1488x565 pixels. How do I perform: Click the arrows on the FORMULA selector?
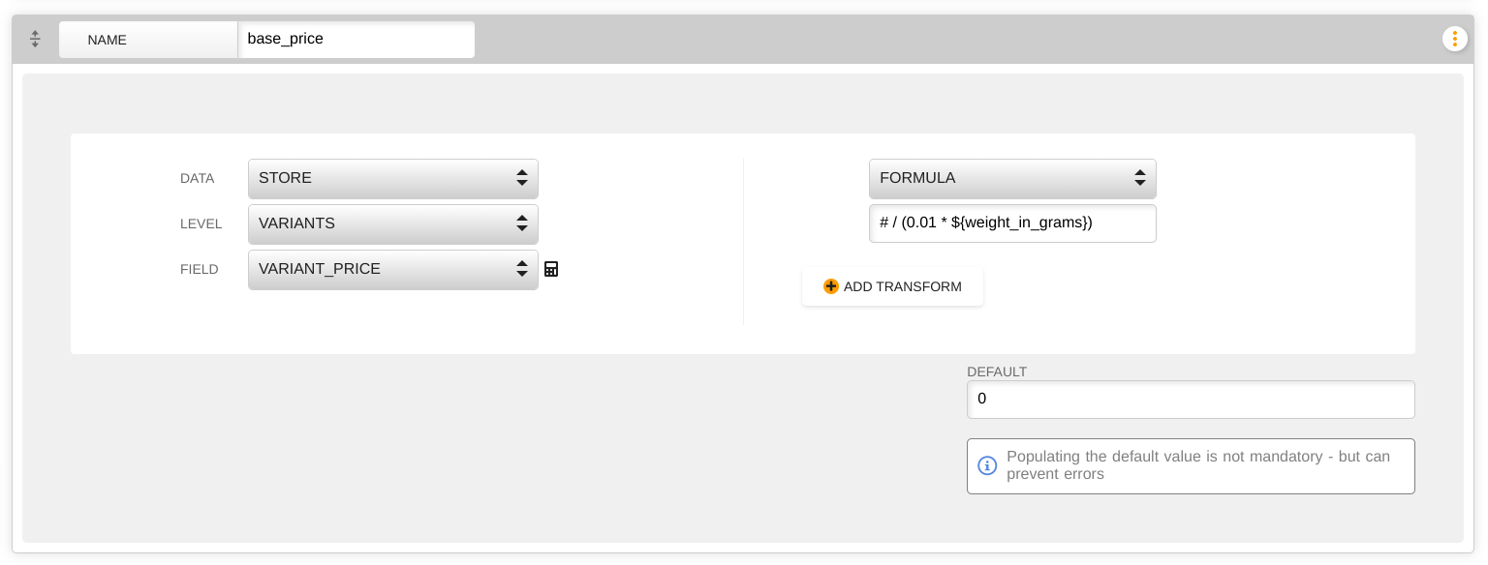tap(1140, 178)
